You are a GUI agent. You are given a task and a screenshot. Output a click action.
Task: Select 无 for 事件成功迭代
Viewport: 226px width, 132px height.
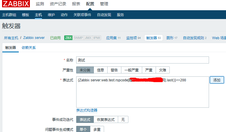[123, 119]
